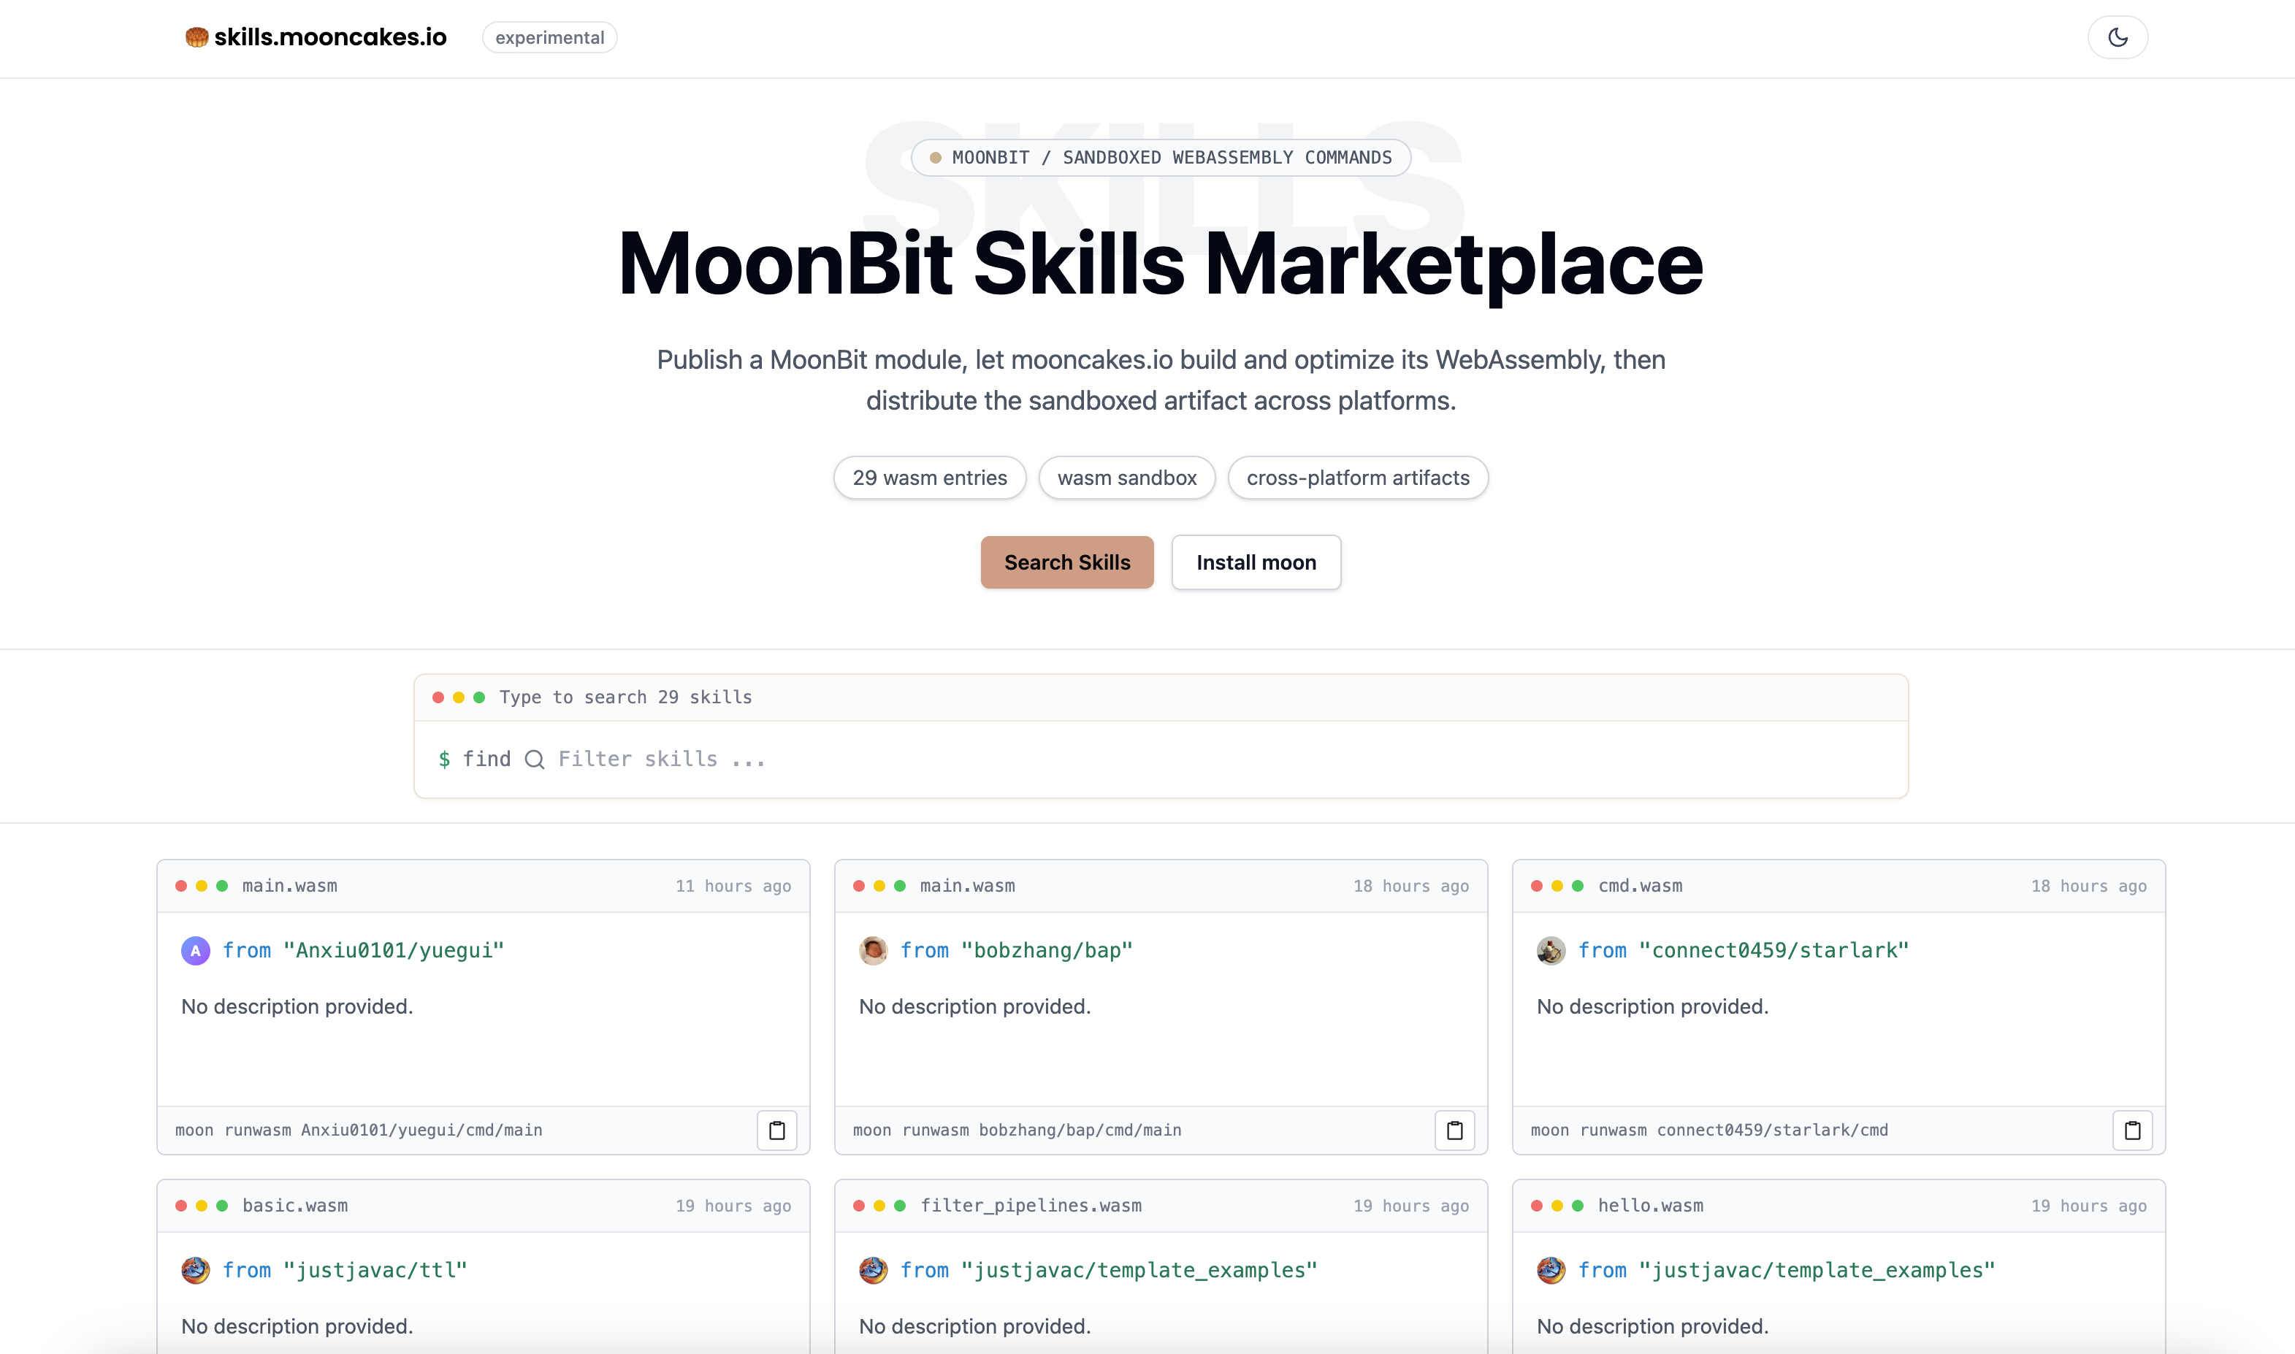
Task: Click the "$ find" prompt text
Action: point(475,759)
